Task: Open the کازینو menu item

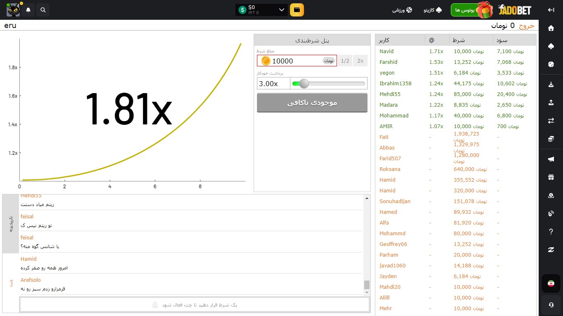Action: [433, 10]
